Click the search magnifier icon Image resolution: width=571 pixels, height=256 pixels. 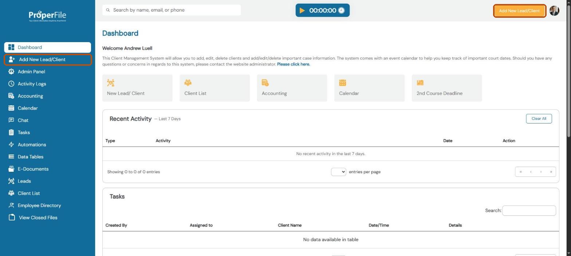coord(108,10)
